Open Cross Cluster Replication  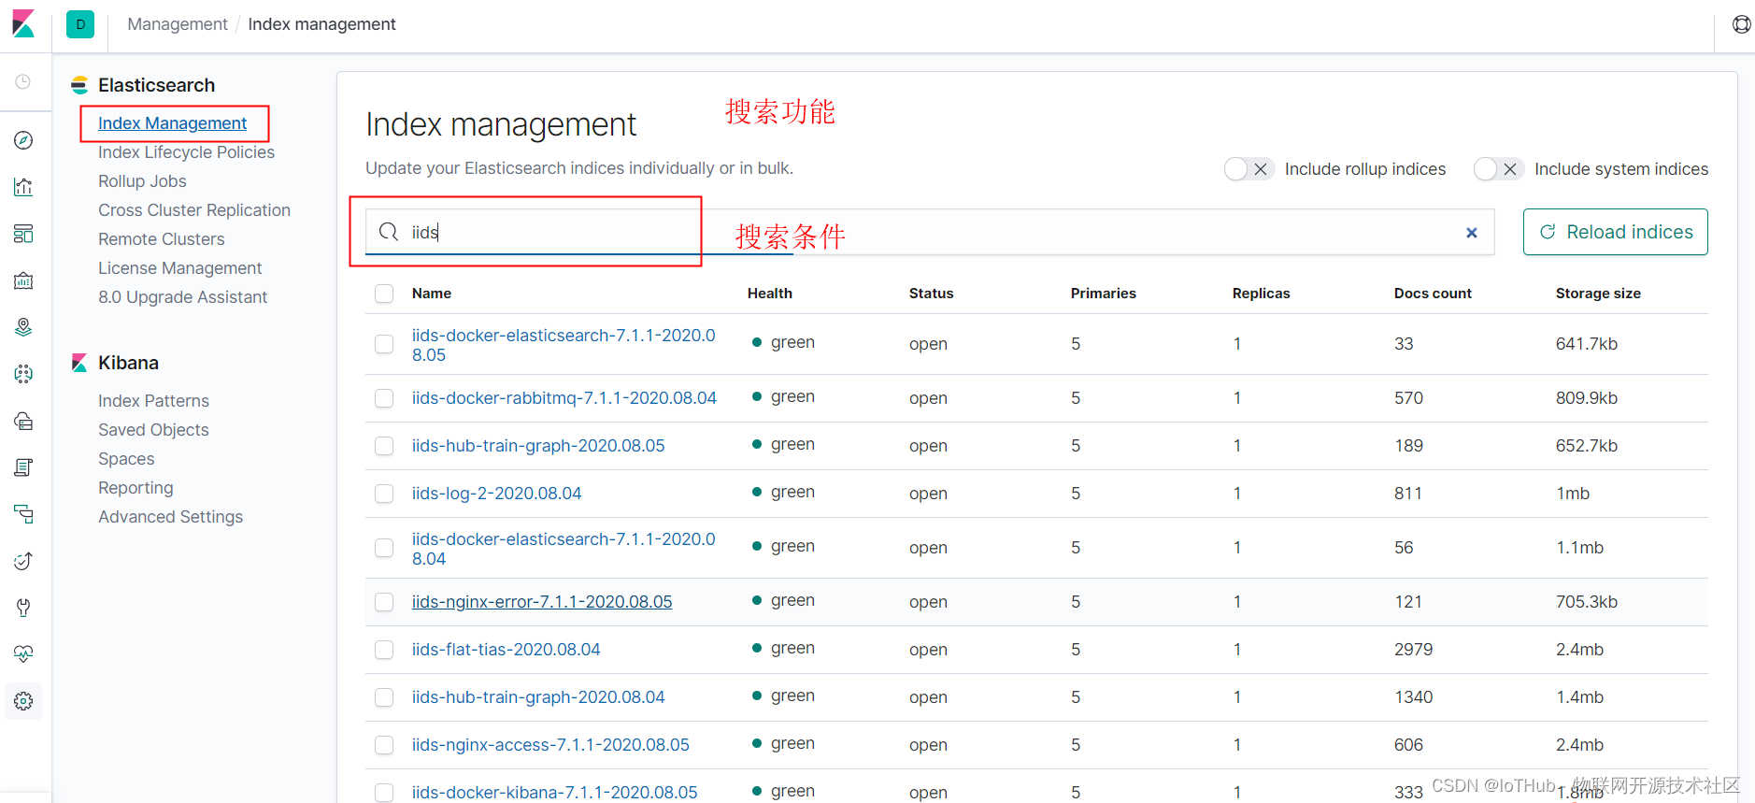click(x=194, y=210)
